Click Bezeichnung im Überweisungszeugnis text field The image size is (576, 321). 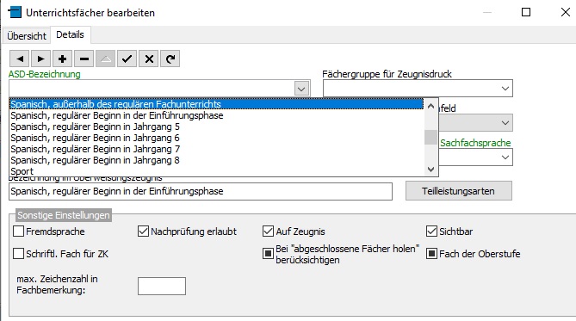(201, 191)
